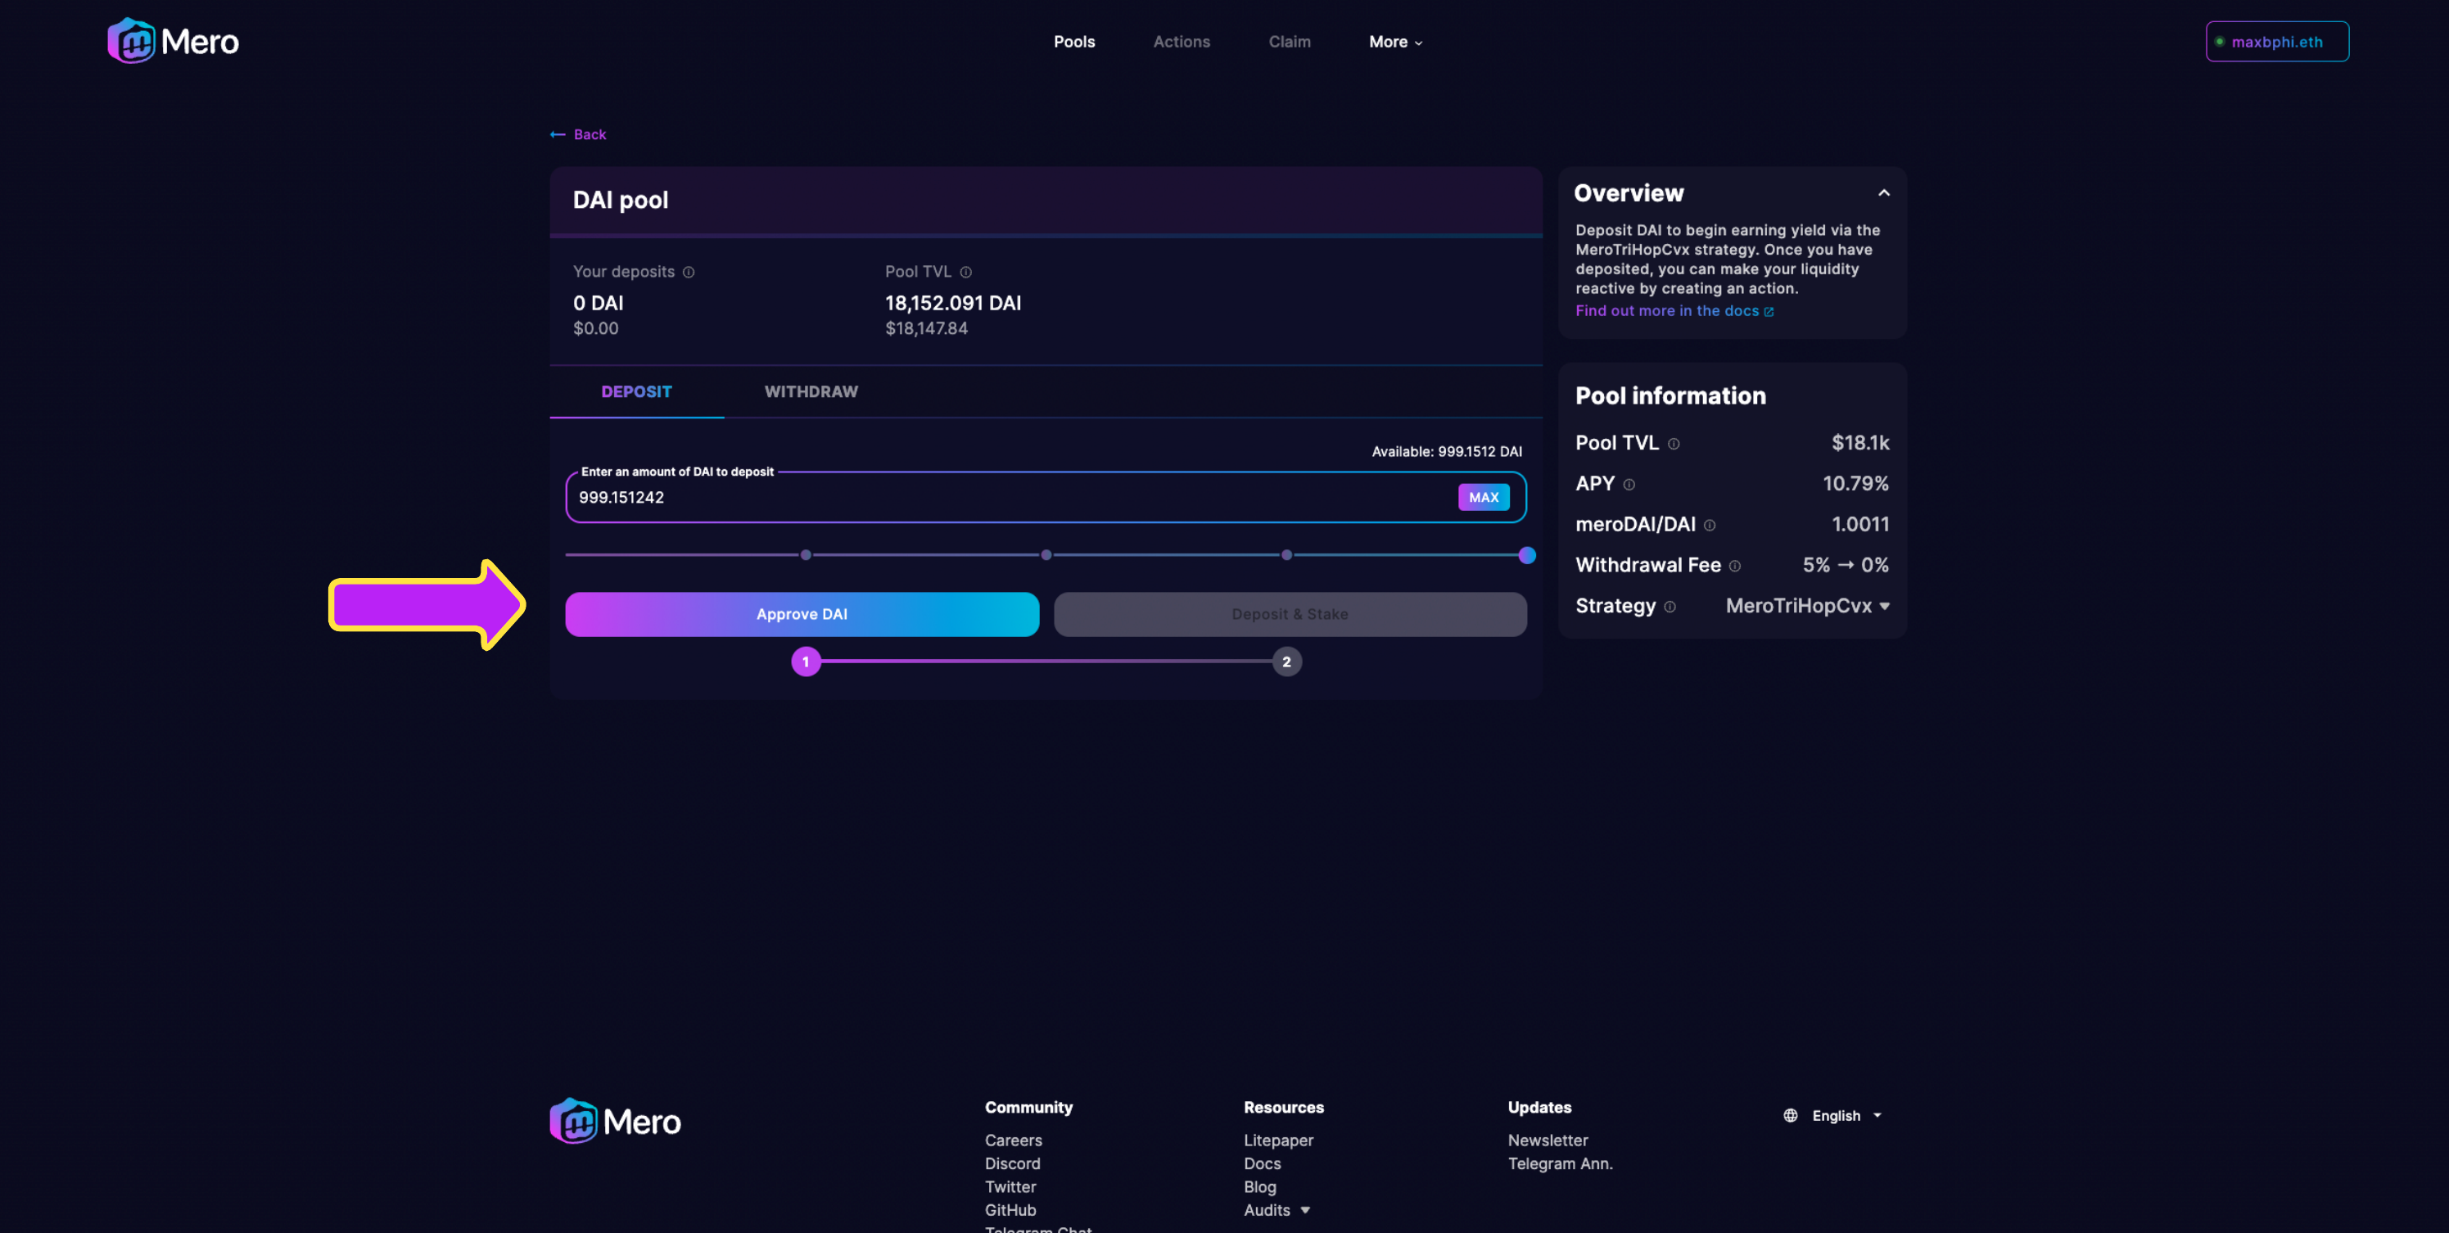Open the GitHub footer link
Screen dimensions: 2449x1233
[1010, 1210]
